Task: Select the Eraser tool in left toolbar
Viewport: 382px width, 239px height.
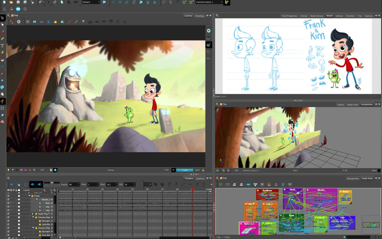Action: point(3,52)
